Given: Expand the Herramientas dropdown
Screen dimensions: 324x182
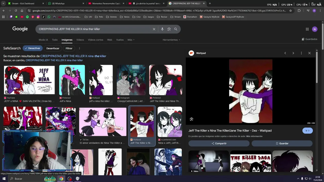Looking at the screenshot, I should point(171,40).
